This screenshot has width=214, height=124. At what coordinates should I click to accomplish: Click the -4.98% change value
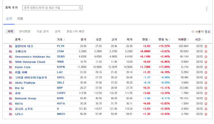[165, 77]
